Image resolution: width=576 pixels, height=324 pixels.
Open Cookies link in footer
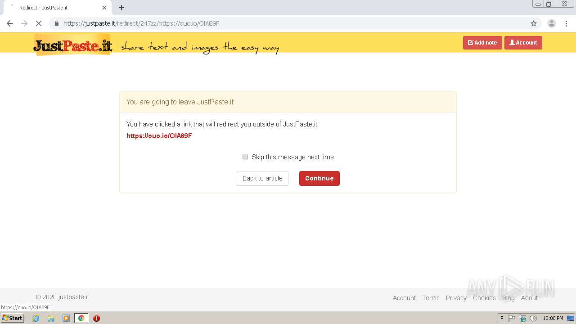tap(484, 298)
